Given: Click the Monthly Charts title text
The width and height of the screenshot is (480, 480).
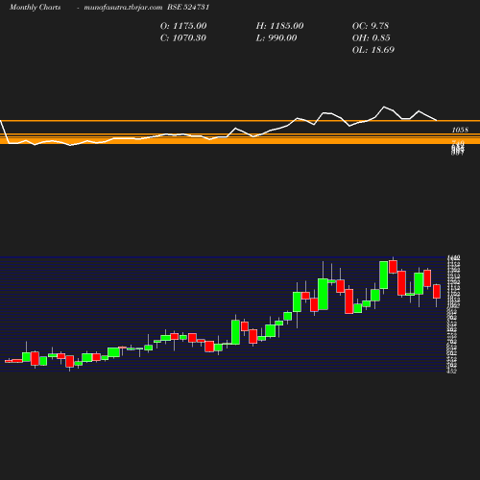Looking at the screenshot, I should pyautogui.click(x=35, y=7).
